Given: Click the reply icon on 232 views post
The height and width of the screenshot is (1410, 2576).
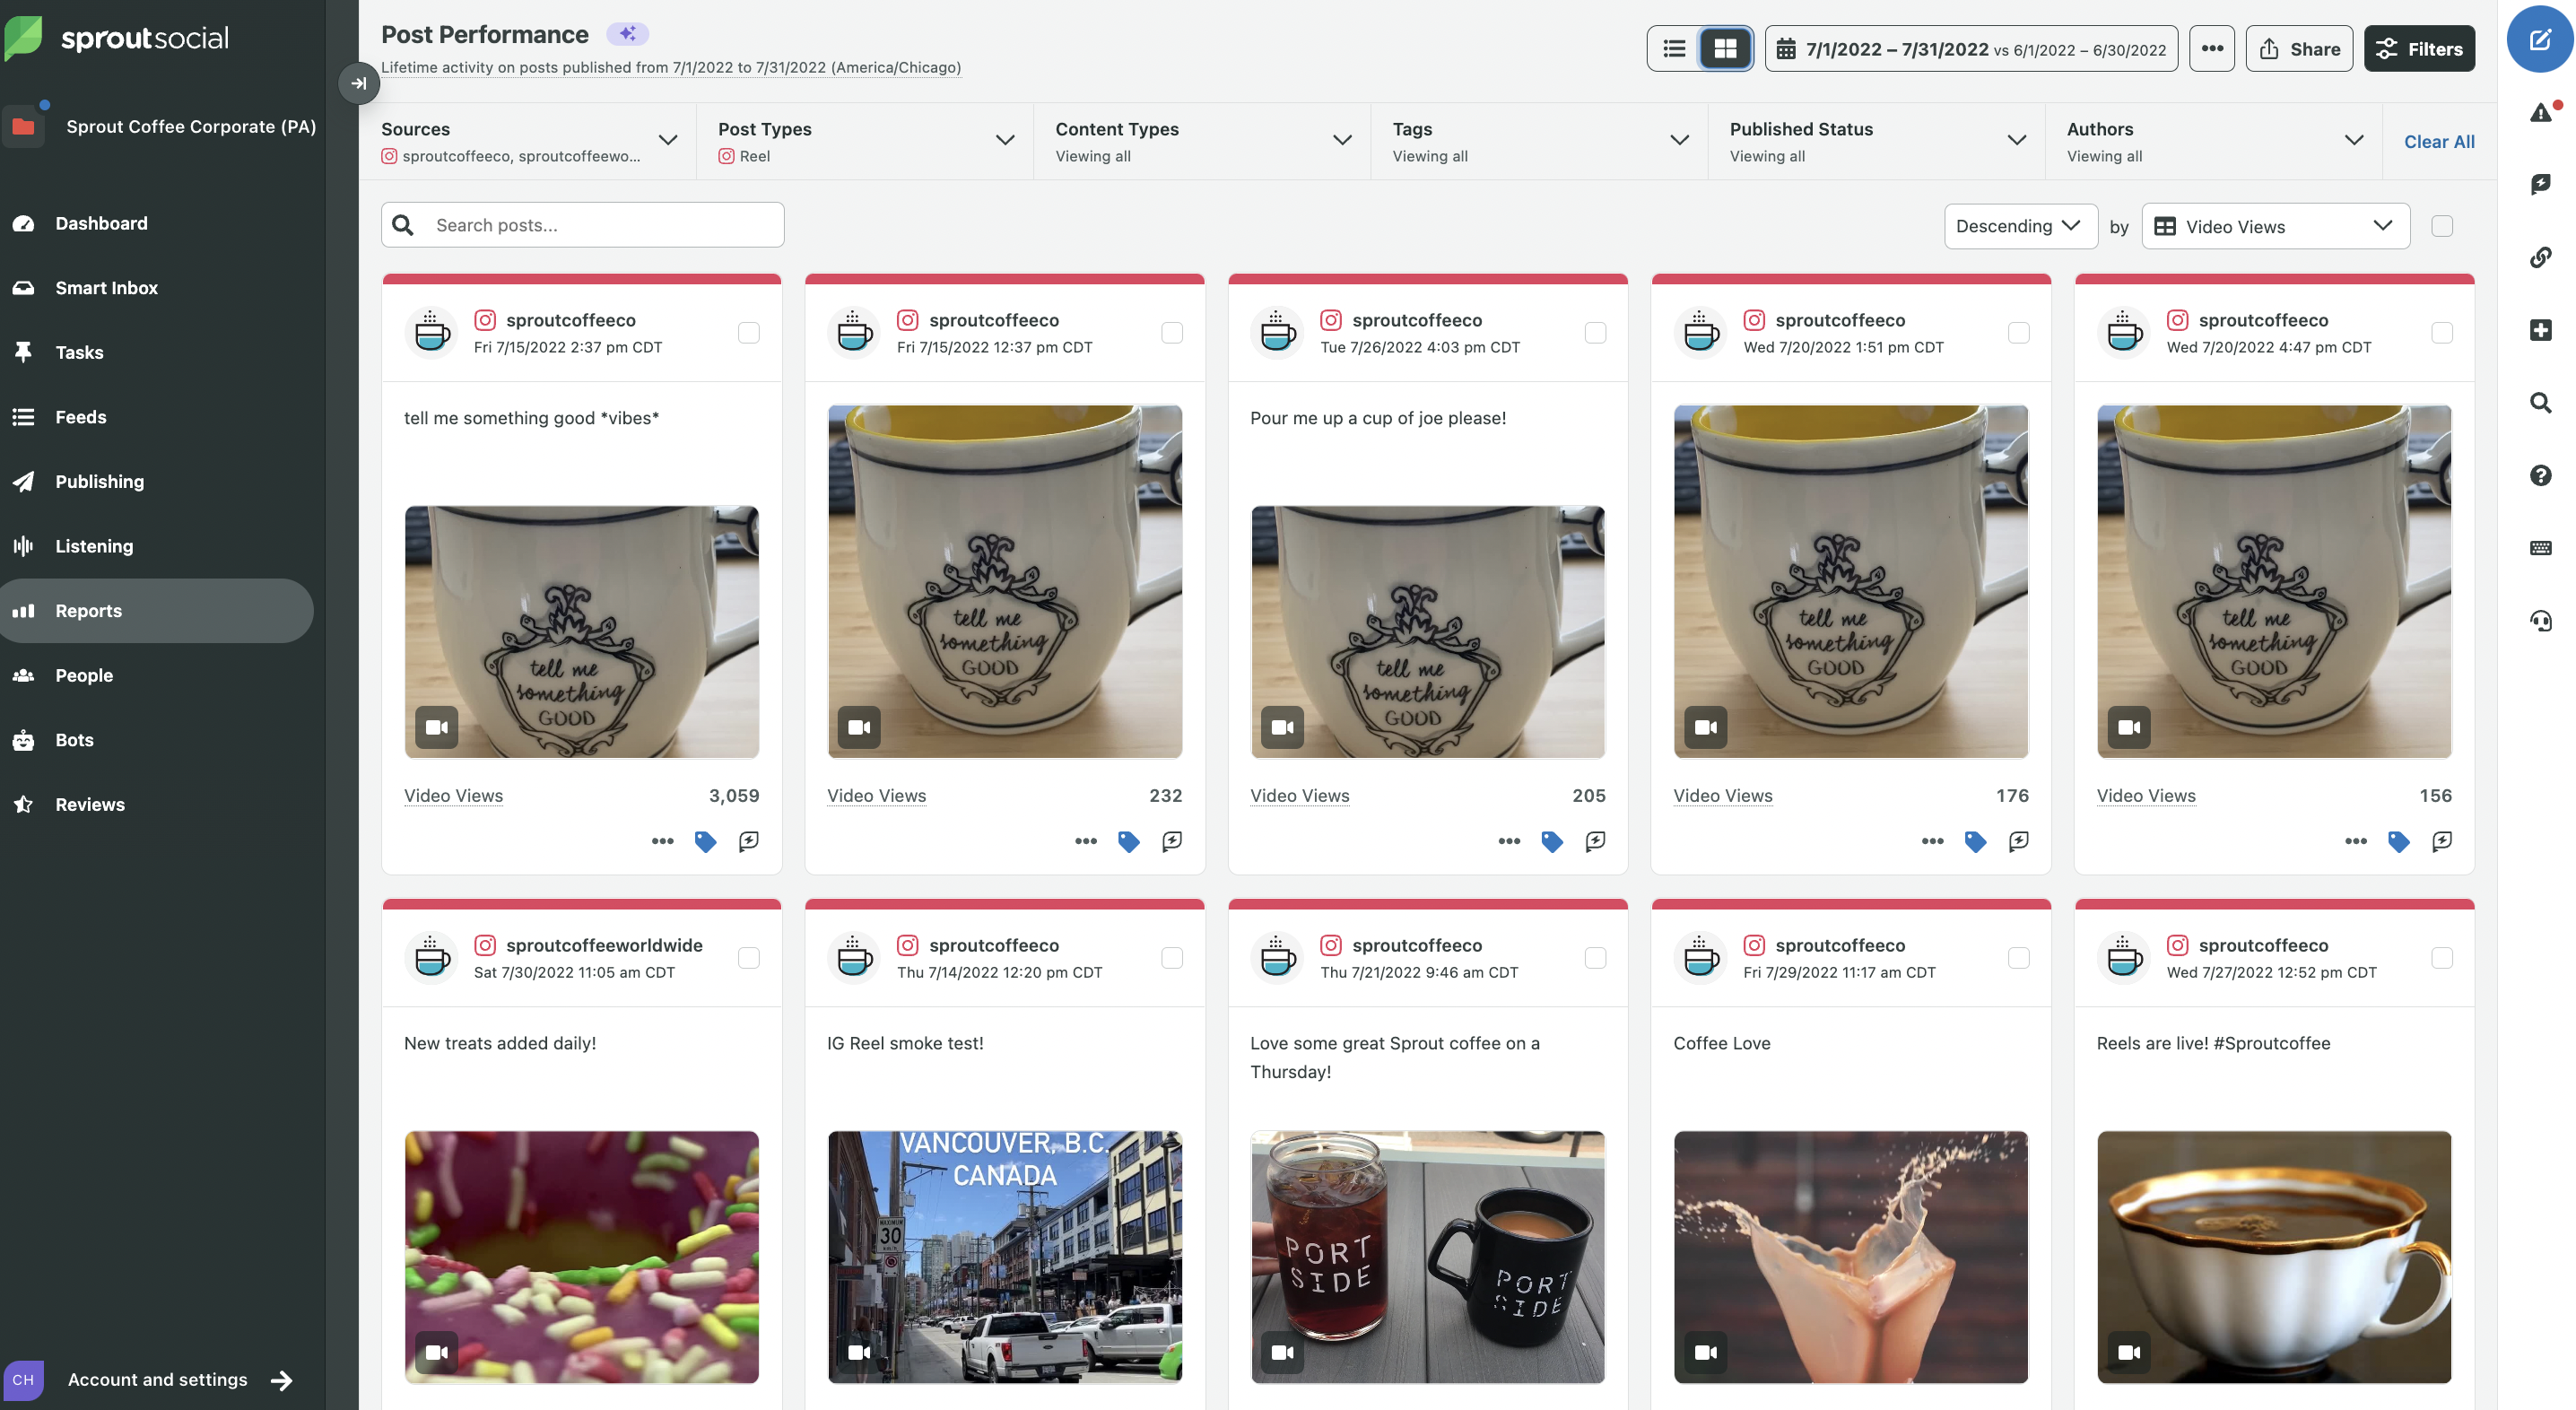Looking at the screenshot, I should pos(1172,842).
